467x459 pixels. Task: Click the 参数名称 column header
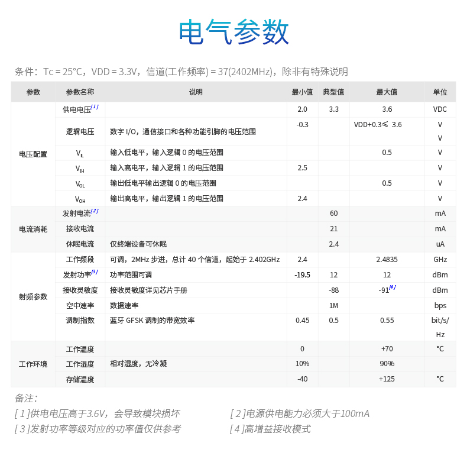coord(80,92)
